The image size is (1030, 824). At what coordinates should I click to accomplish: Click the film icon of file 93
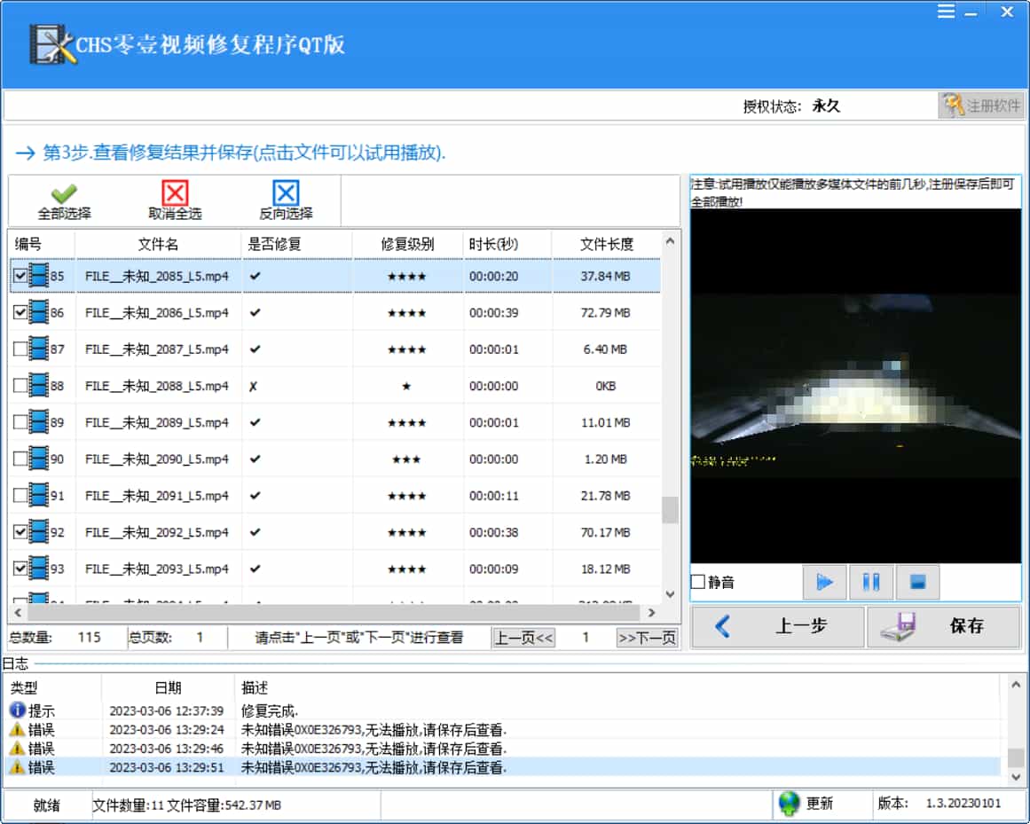click(39, 569)
